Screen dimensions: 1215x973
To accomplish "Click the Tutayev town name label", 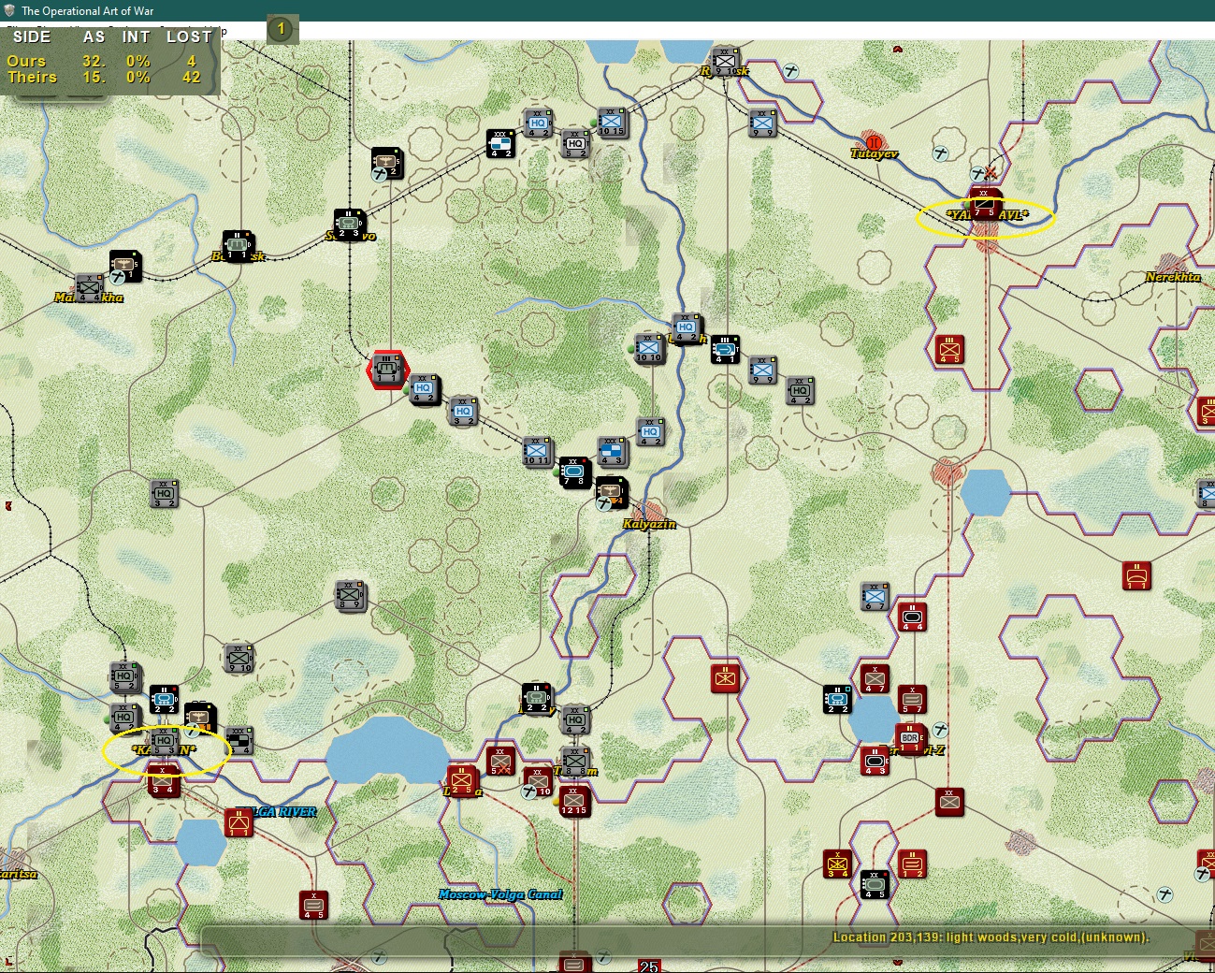I will pyautogui.click(x=875, y=153).
